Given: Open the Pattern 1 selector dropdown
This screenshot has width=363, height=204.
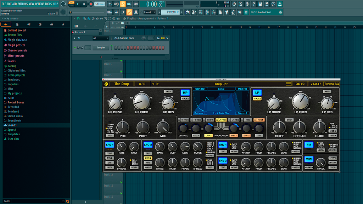Looking at the screenshot, I should pyautogui.click(x=171, y=12).
